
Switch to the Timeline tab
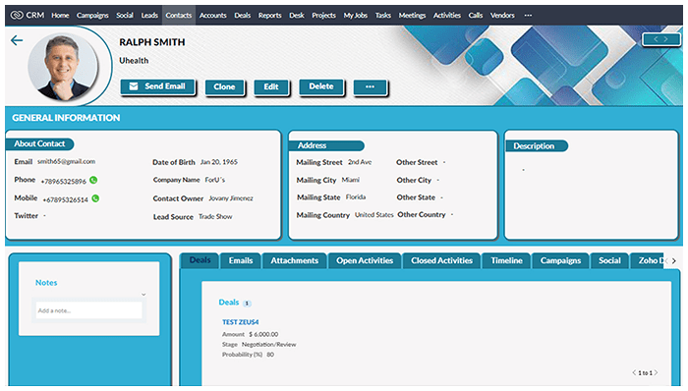(x=506, y=260)
